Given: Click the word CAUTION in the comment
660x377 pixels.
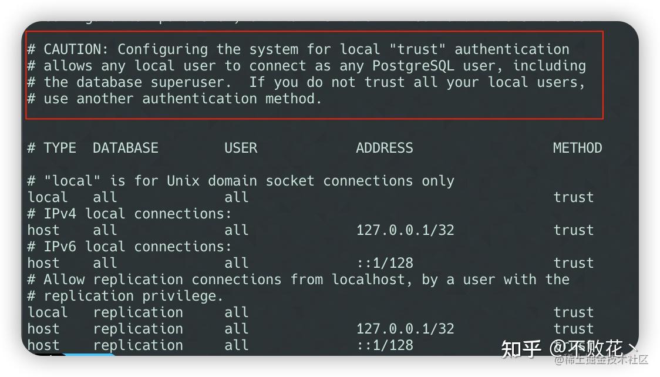Looking at the screenshot, I should (x=76, y=49).
